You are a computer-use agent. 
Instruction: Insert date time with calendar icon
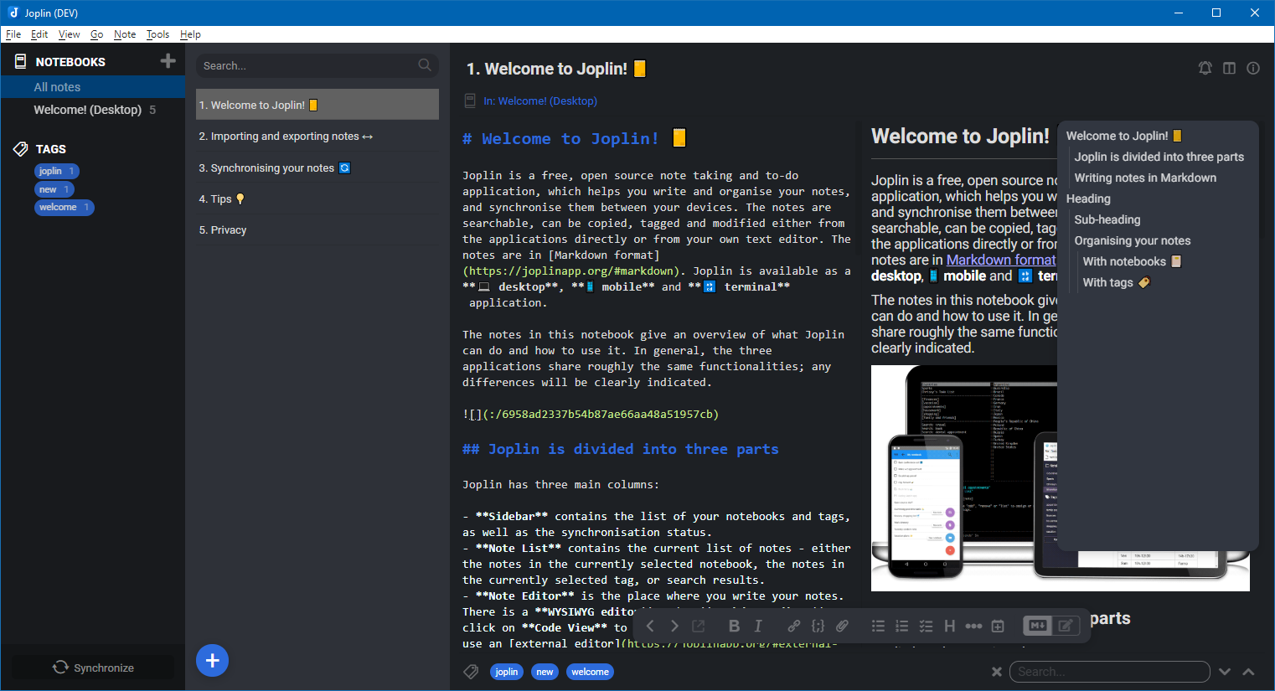click(998, 626)
